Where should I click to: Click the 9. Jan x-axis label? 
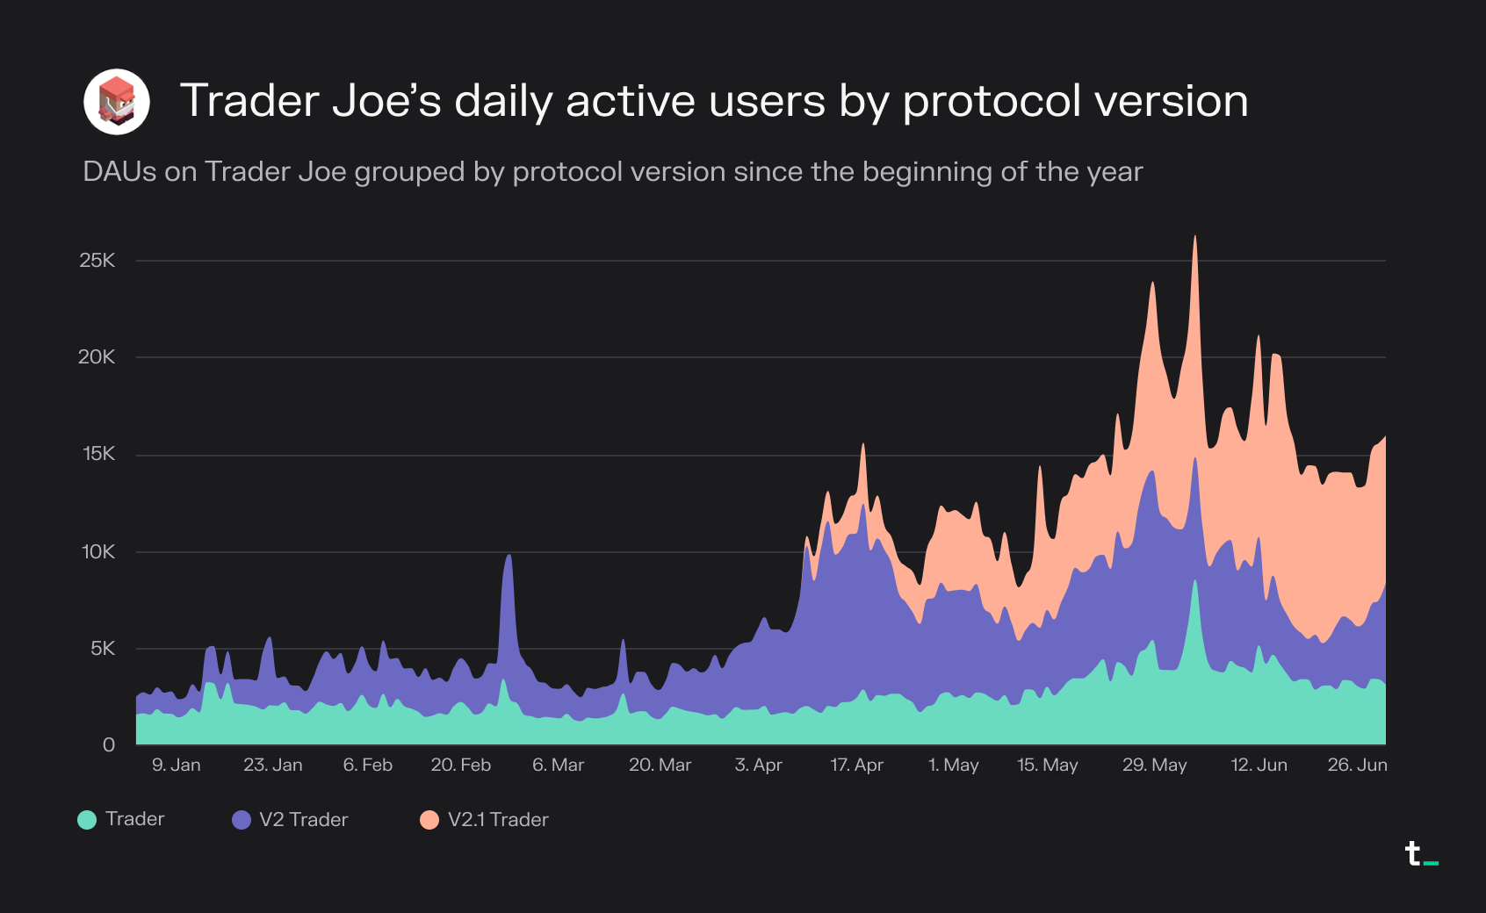(x=177, y=765)
